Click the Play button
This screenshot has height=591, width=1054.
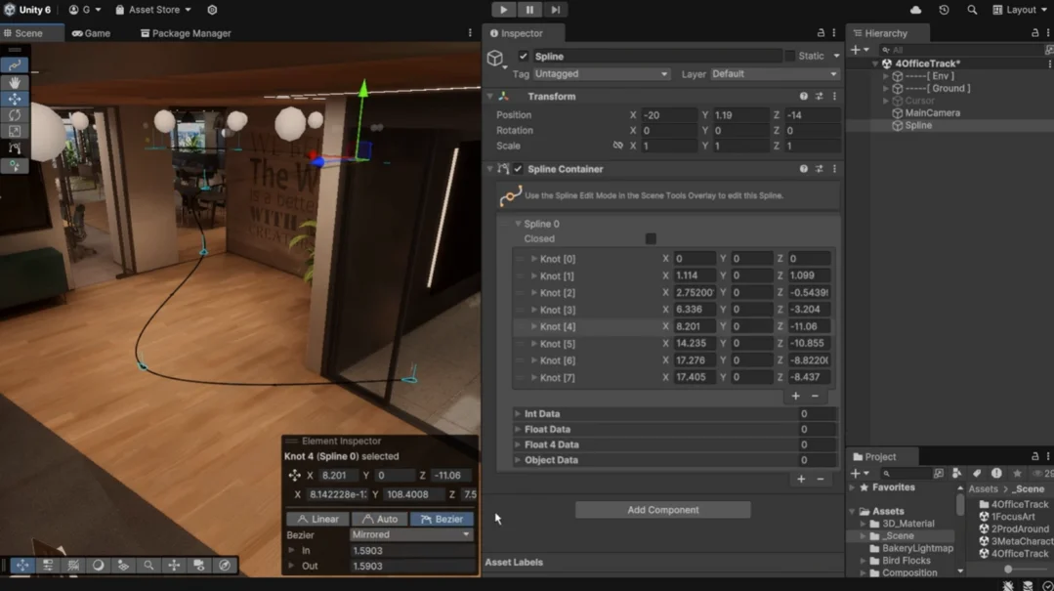click(x=503, y=10)
